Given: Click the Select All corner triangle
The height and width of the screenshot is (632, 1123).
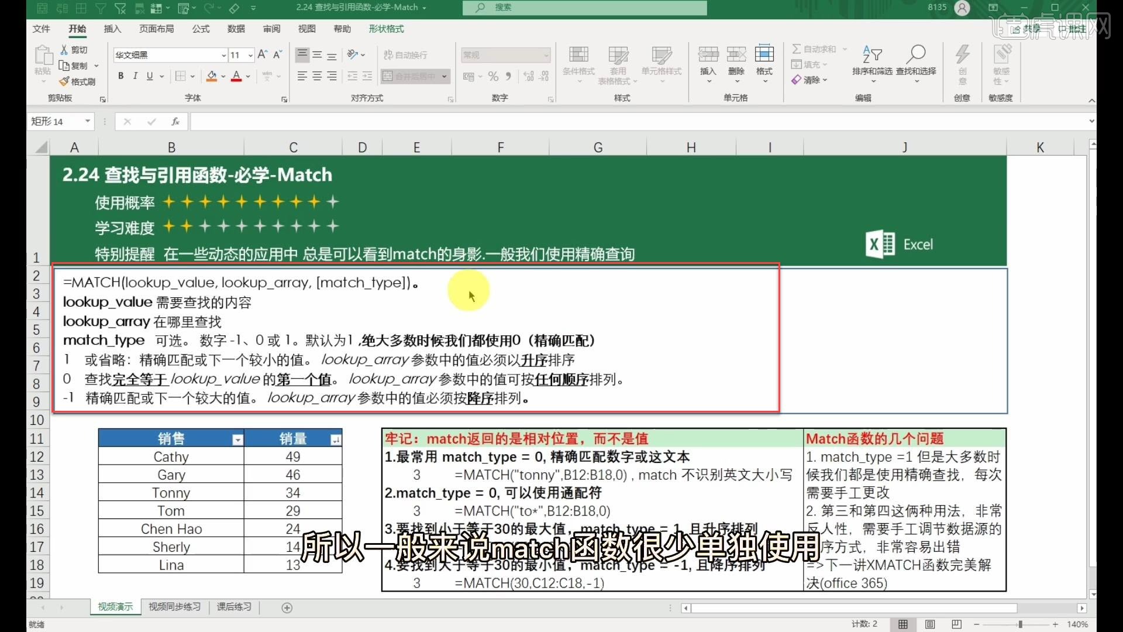Looking at the screenshot, I should pos(41,147).
